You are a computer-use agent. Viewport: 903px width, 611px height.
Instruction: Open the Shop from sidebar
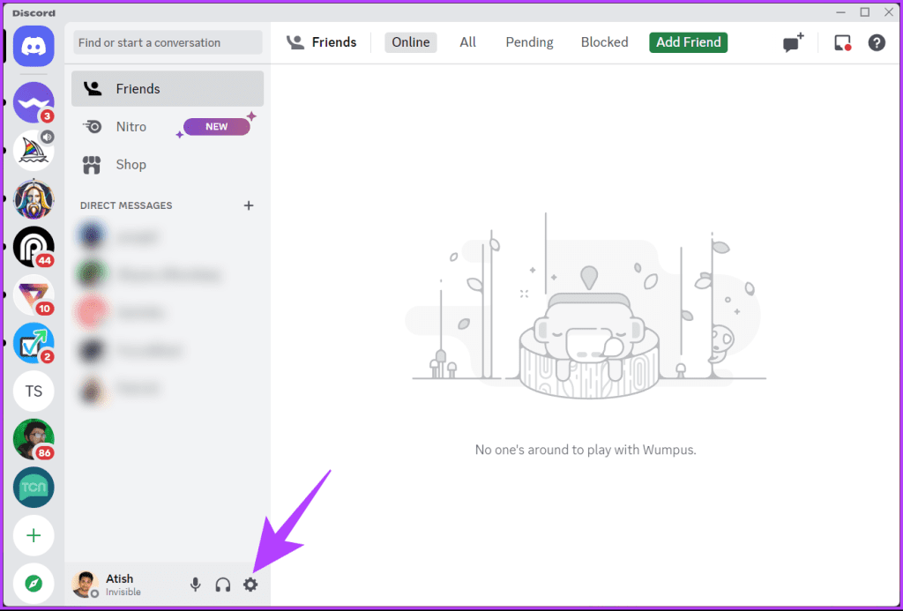click(131, 165)
